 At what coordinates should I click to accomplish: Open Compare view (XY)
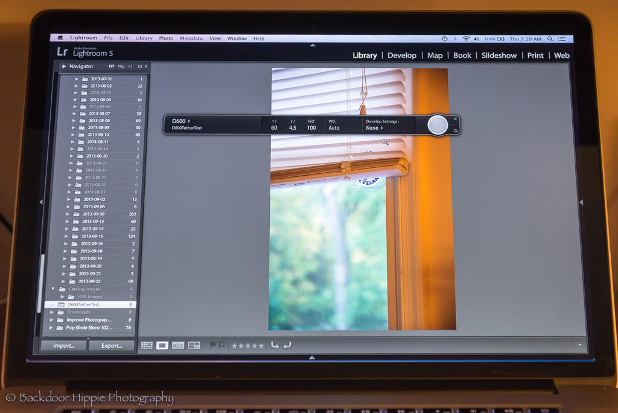tap(178, 345)
